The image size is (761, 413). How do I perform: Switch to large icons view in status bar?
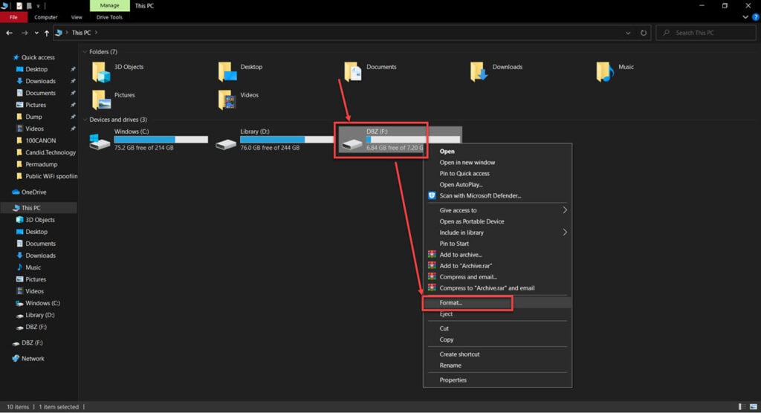click(753, 407)
